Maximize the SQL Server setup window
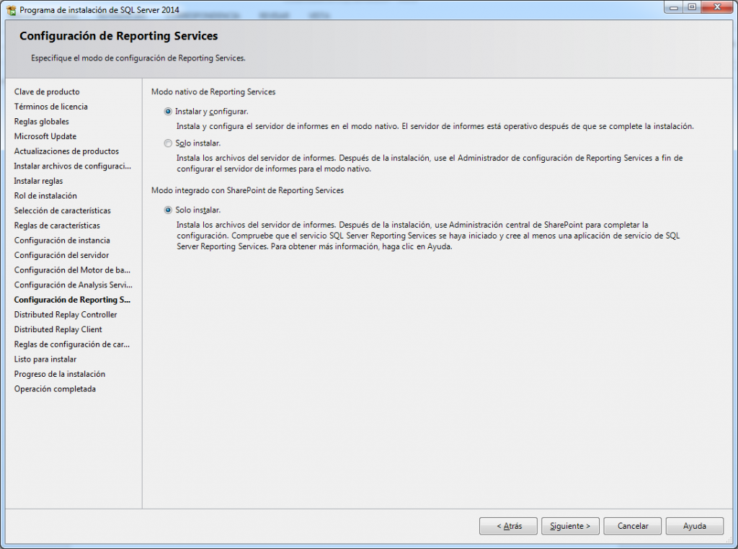The image size is (738, 549). (692, 6)
